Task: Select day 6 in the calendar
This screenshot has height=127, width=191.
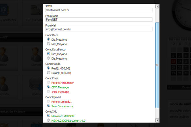Action: (173, 56)
